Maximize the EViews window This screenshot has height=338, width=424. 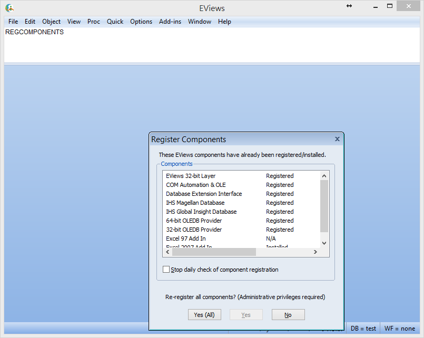coord(390,6)
